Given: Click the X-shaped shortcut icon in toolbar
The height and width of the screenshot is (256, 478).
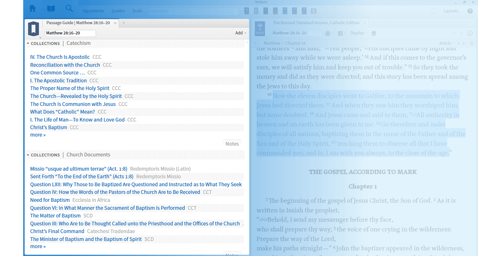Looking at the screenshot, I should point(313,11).
